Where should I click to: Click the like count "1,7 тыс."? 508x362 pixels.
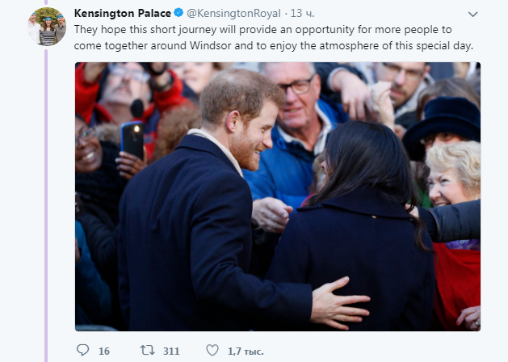coord(246,351)
